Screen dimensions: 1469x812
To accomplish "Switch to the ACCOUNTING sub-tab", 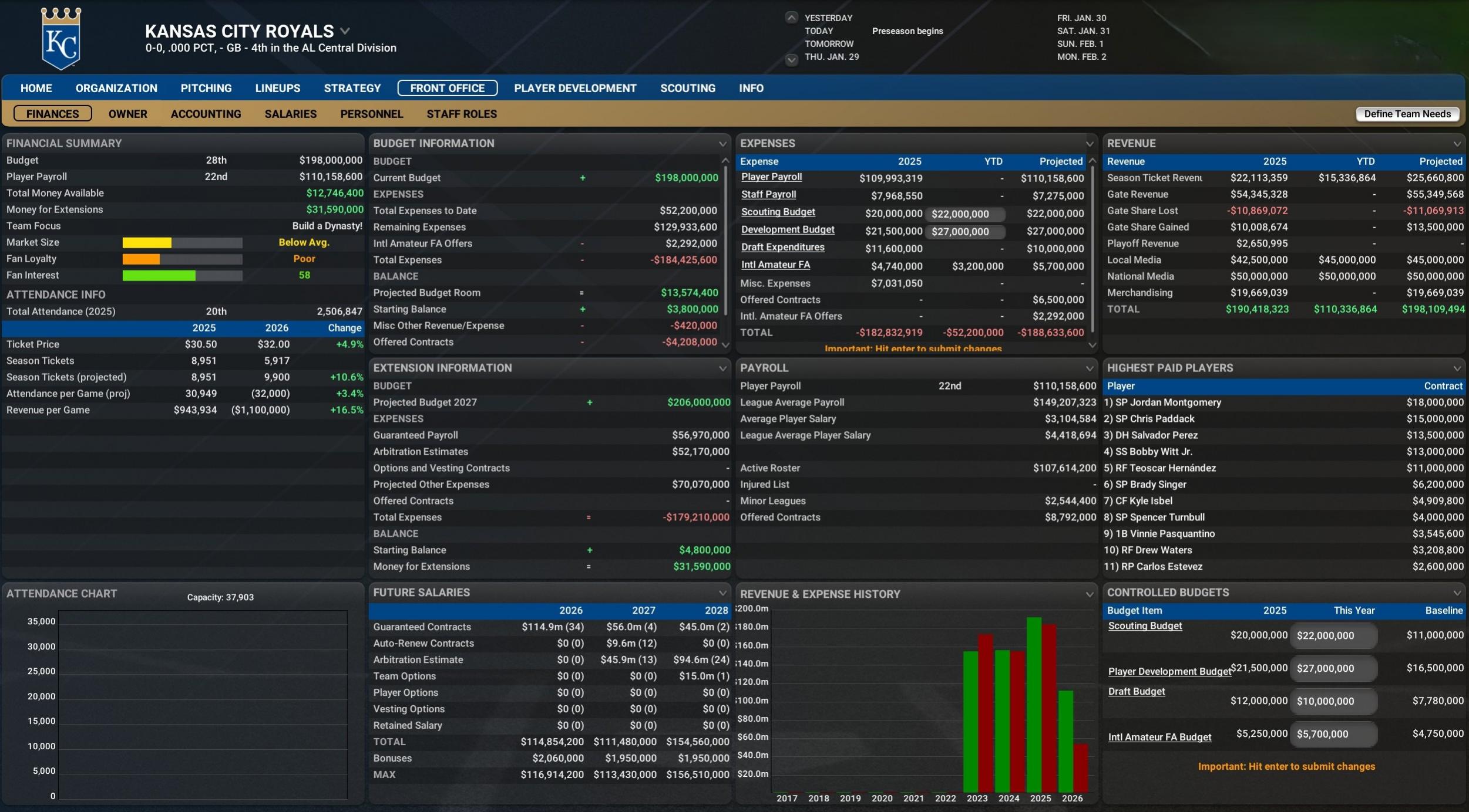I will tap(206, 114).
